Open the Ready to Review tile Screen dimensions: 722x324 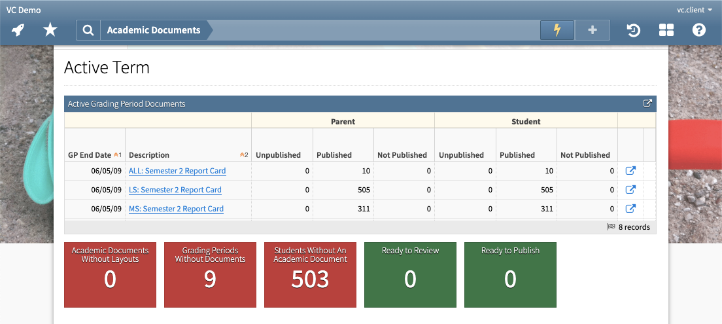tap(410, 275)
